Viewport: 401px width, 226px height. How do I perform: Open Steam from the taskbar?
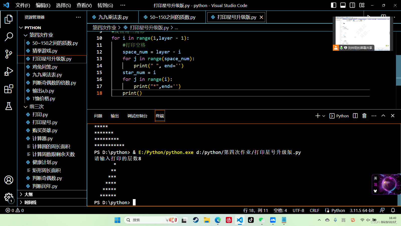click(x=196, y=220)
